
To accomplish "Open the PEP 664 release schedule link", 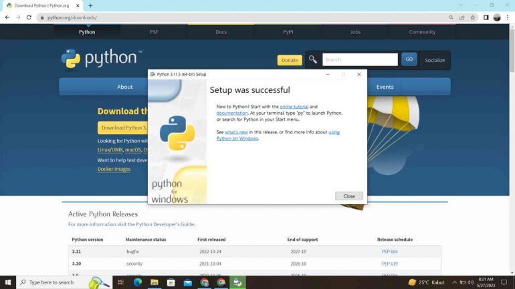I will (x=389, y=252).
